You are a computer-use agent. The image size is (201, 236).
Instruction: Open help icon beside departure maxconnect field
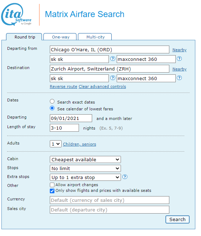(179, 59)
